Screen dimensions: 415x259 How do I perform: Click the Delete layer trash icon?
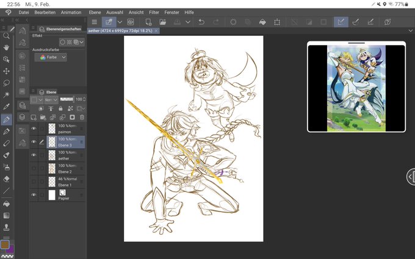coord(82,117)
